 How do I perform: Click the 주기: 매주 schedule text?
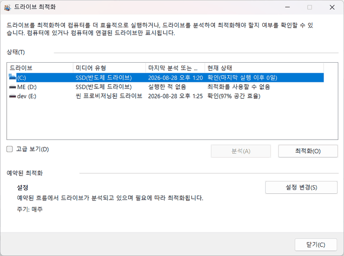coord(30,209)
